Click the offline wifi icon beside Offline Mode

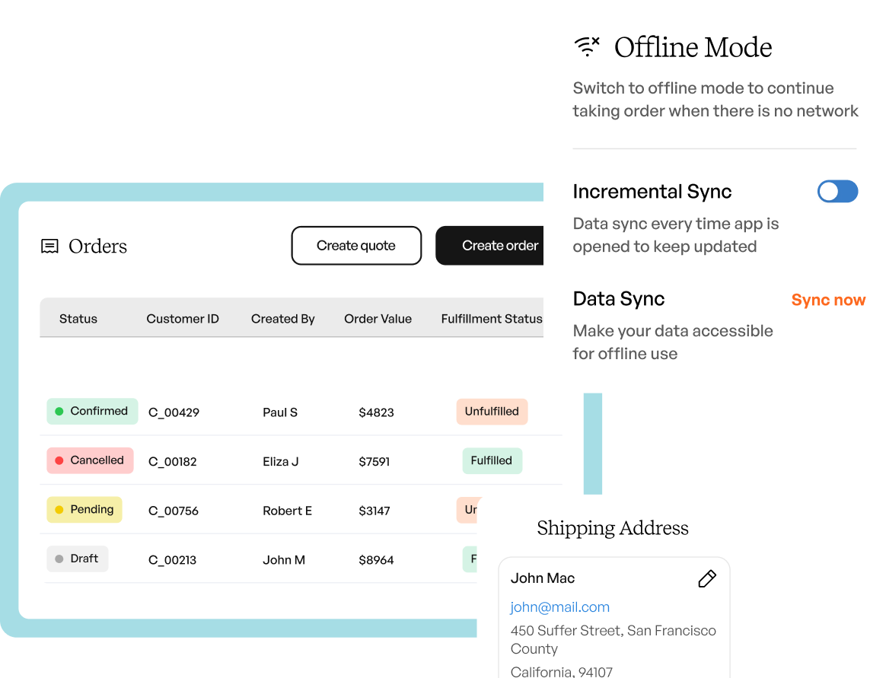click(586, 47)
